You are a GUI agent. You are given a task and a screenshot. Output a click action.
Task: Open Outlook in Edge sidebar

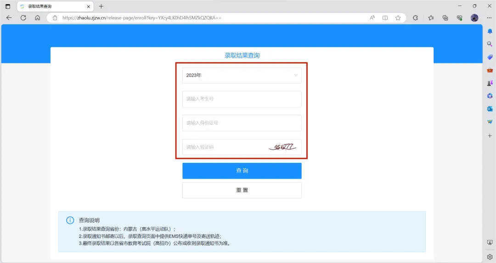point(490,109)
